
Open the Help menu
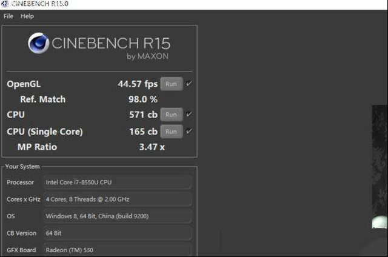coord(27,16)
